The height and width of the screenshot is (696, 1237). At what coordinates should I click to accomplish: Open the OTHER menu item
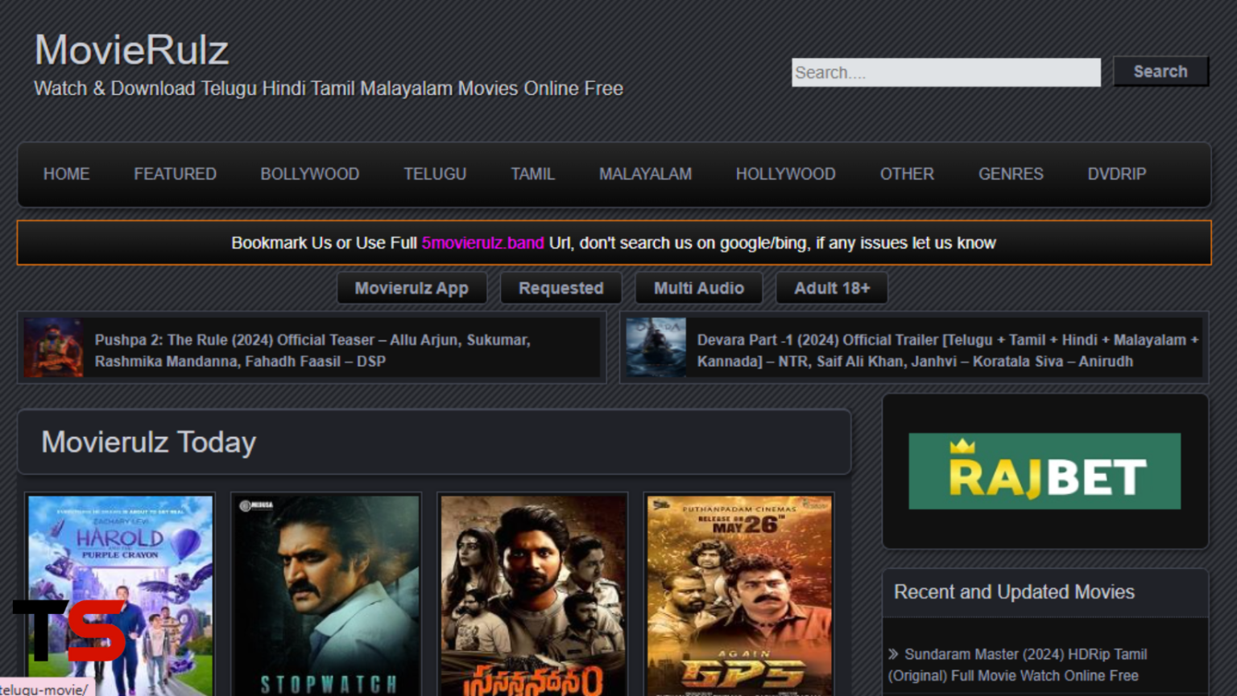907,174
